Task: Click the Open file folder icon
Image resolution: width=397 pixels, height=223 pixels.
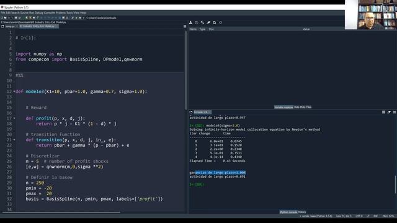Action: tap(6, 18)
